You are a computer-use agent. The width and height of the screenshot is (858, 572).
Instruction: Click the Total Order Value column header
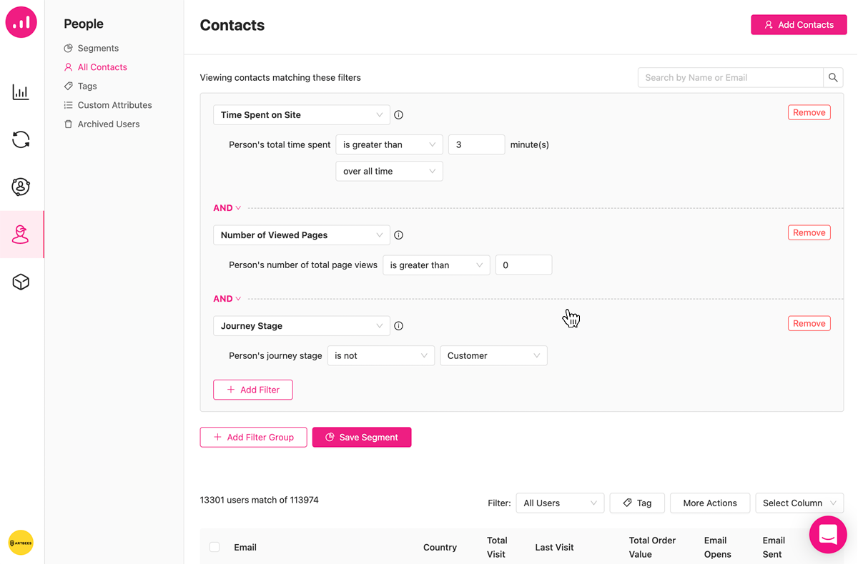(x=652, y=548)
